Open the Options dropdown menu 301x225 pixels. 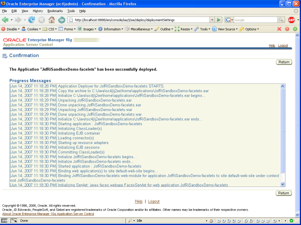point(249,29)
